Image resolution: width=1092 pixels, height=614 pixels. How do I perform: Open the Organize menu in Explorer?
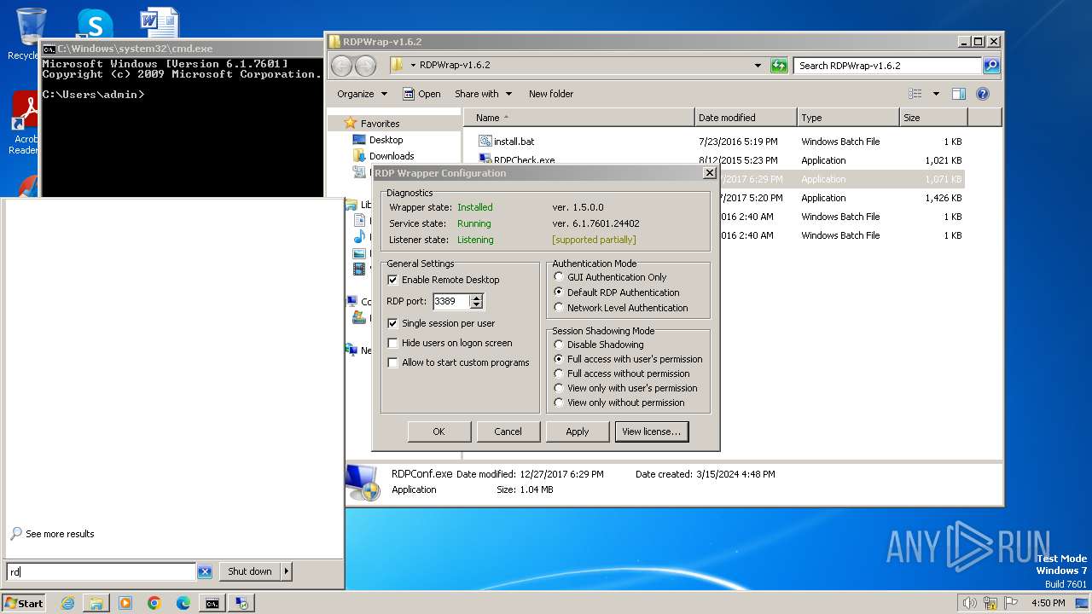tap(362, 94)
